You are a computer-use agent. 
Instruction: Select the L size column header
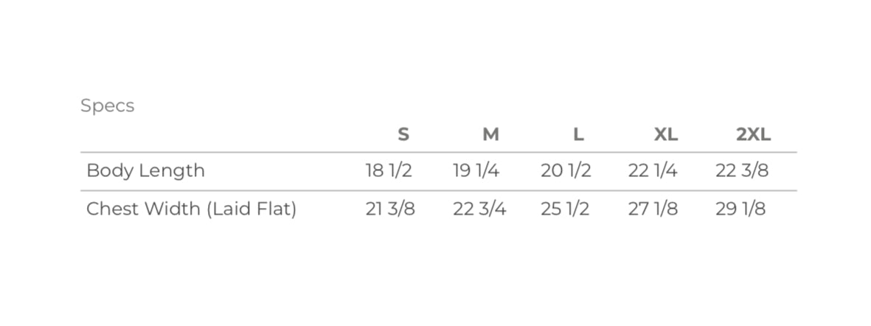[578, 134]
